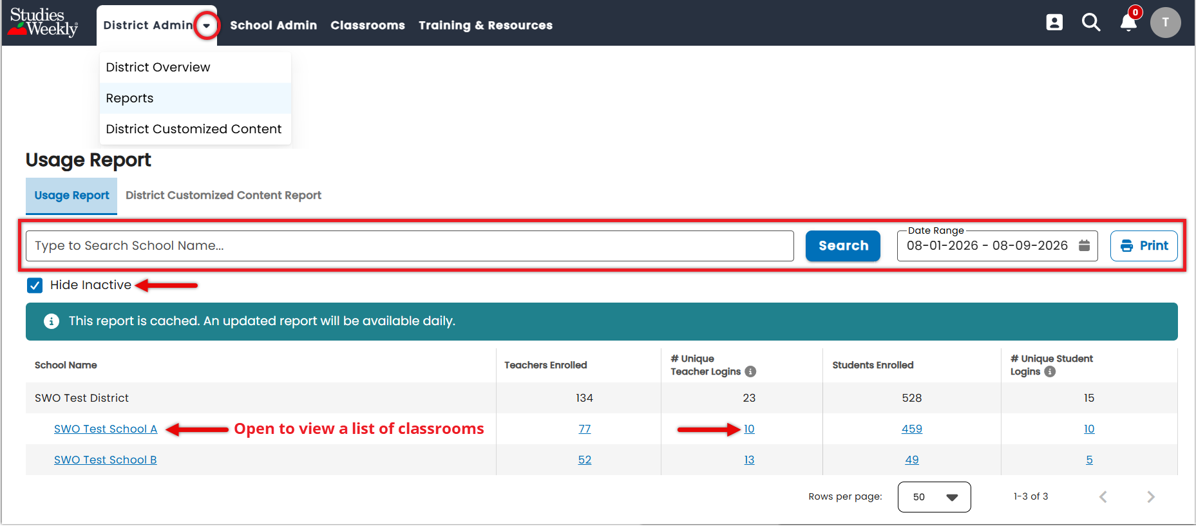Open the Classrooms menu
This screenshot has height=526, width=1196.
tap(368, 25)
